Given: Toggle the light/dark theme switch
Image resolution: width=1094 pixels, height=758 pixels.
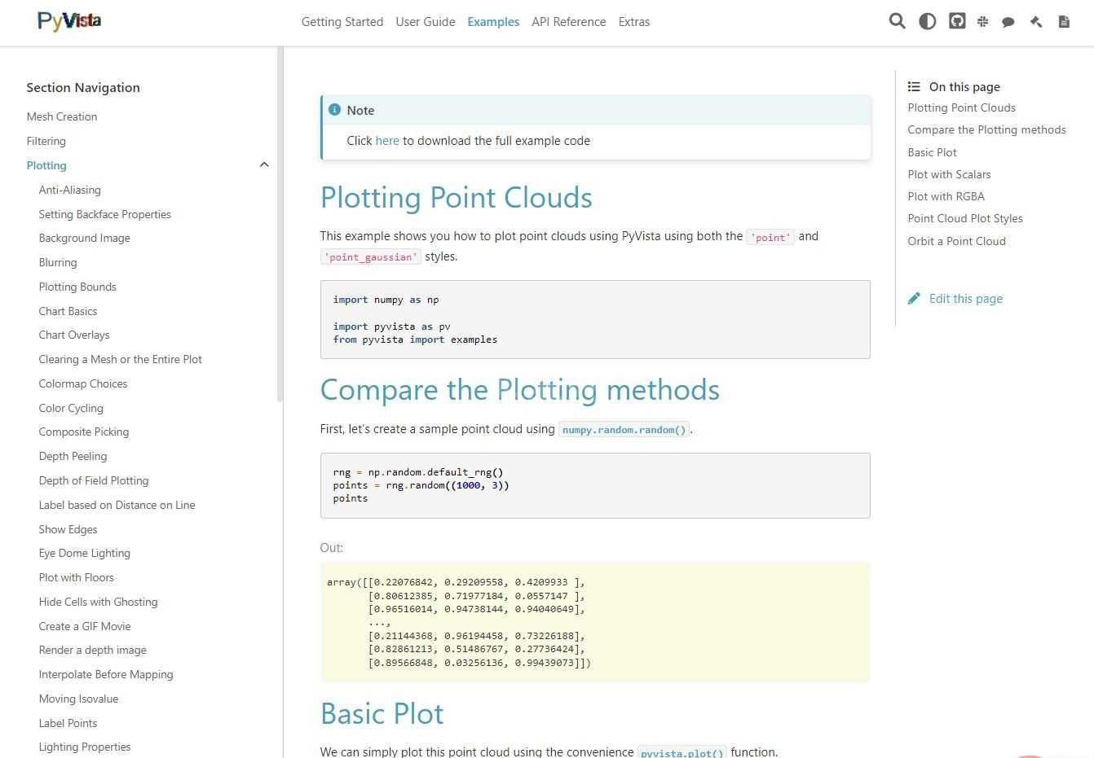Looking at the screenshot, I should click(927, 21).
